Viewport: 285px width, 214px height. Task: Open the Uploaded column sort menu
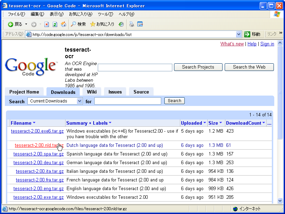(205, 123)
